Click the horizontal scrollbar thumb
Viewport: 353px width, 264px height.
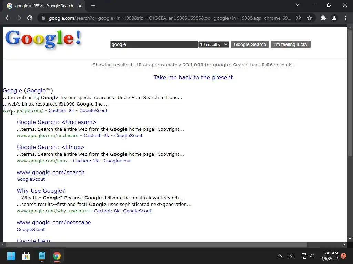(x=156, y=245)
